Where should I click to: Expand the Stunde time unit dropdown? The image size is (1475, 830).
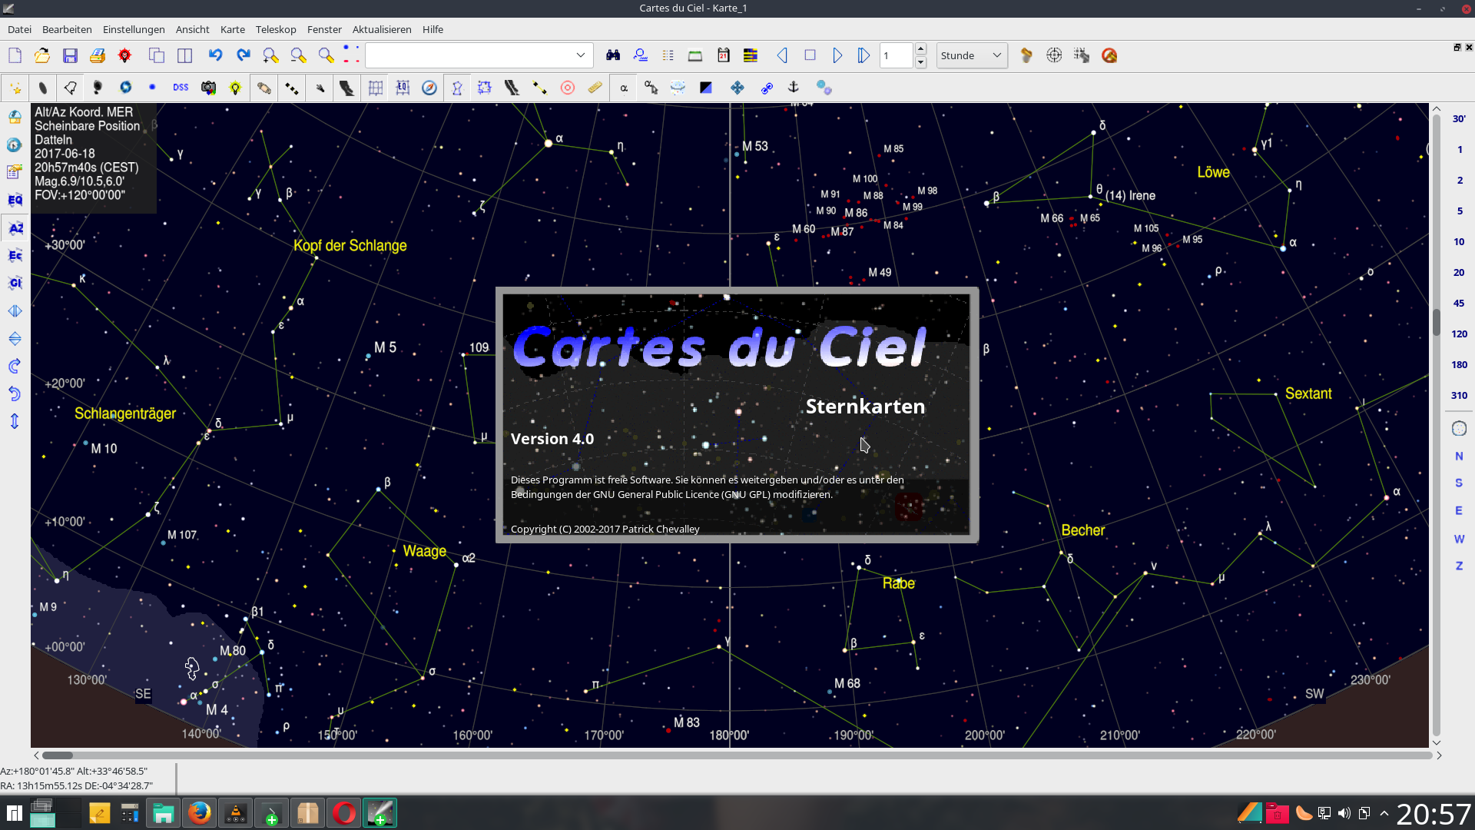point(972,55)
